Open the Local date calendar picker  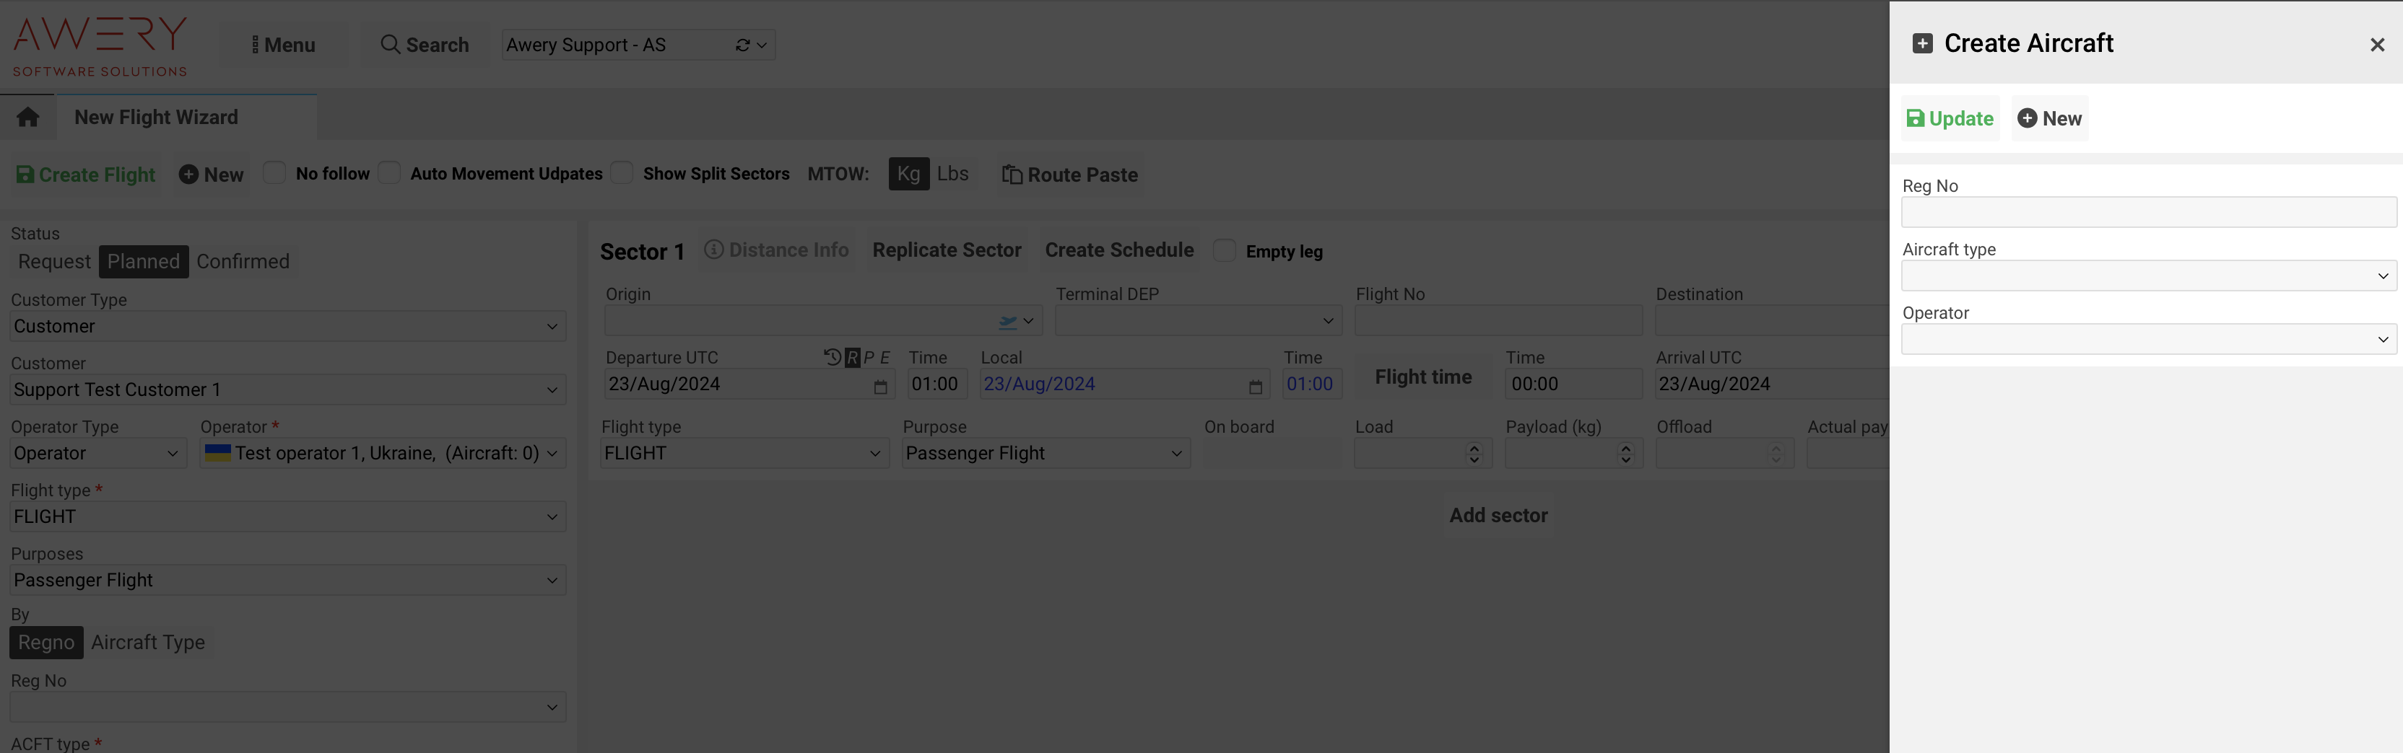click(1255, 386)
